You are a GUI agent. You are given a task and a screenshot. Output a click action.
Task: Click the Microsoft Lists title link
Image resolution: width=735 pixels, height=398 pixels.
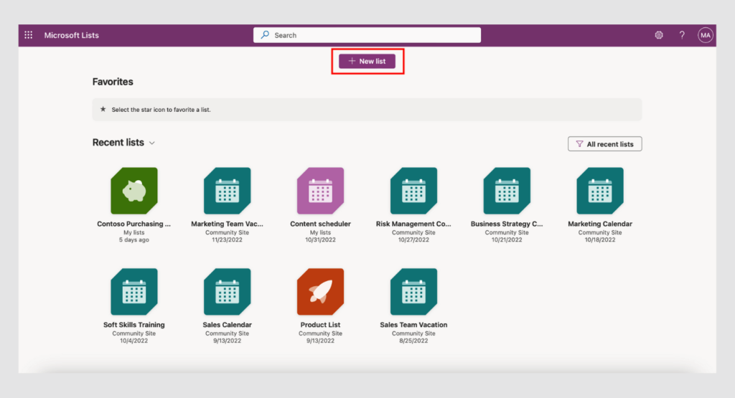click(x=72, y=35)
